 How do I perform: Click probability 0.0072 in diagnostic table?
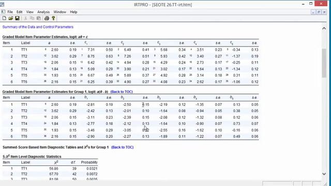92,174
